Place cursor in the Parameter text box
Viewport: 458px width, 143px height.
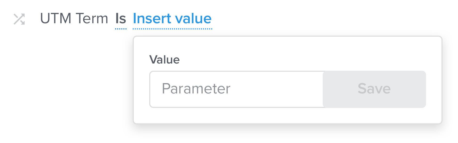click(236, 89)
